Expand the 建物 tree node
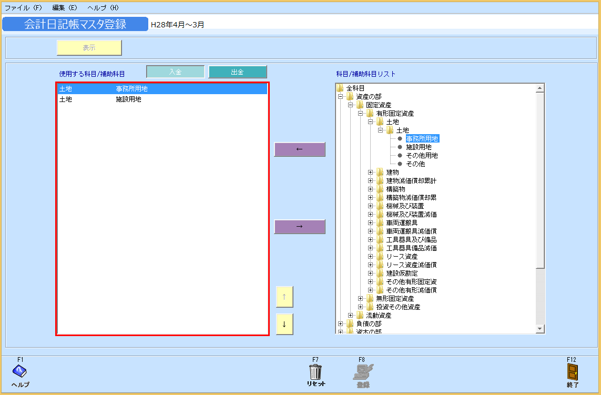Viewport: 601px width, 395px height. (x=369, y=172)
